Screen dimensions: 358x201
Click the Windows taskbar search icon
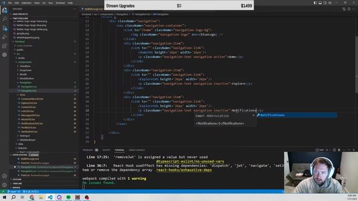[x=13, y=197]
